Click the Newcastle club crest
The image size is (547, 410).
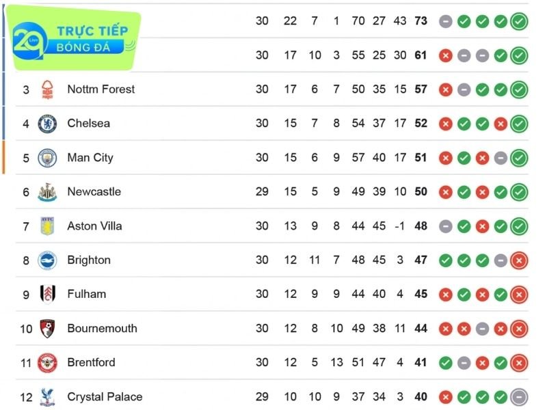click(x=47, y=192)
